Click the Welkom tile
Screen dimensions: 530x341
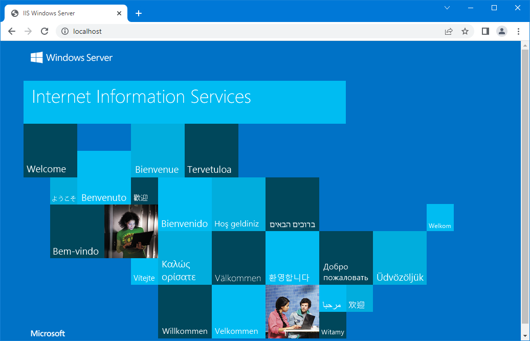pyautogui.click(x=440, y=217)
